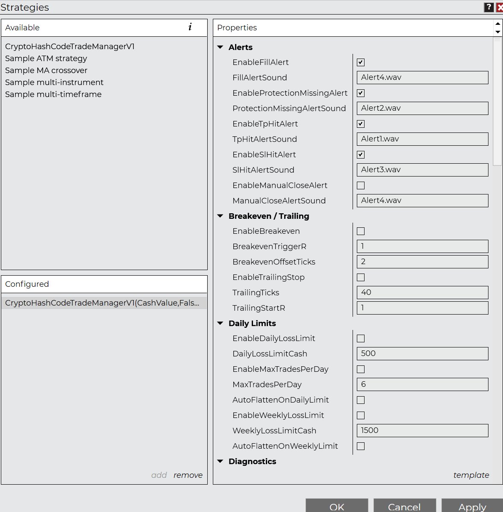Click the WeeklyLossLimitCash property label
The height and width of the screenshot is (512, 503).
274,431
